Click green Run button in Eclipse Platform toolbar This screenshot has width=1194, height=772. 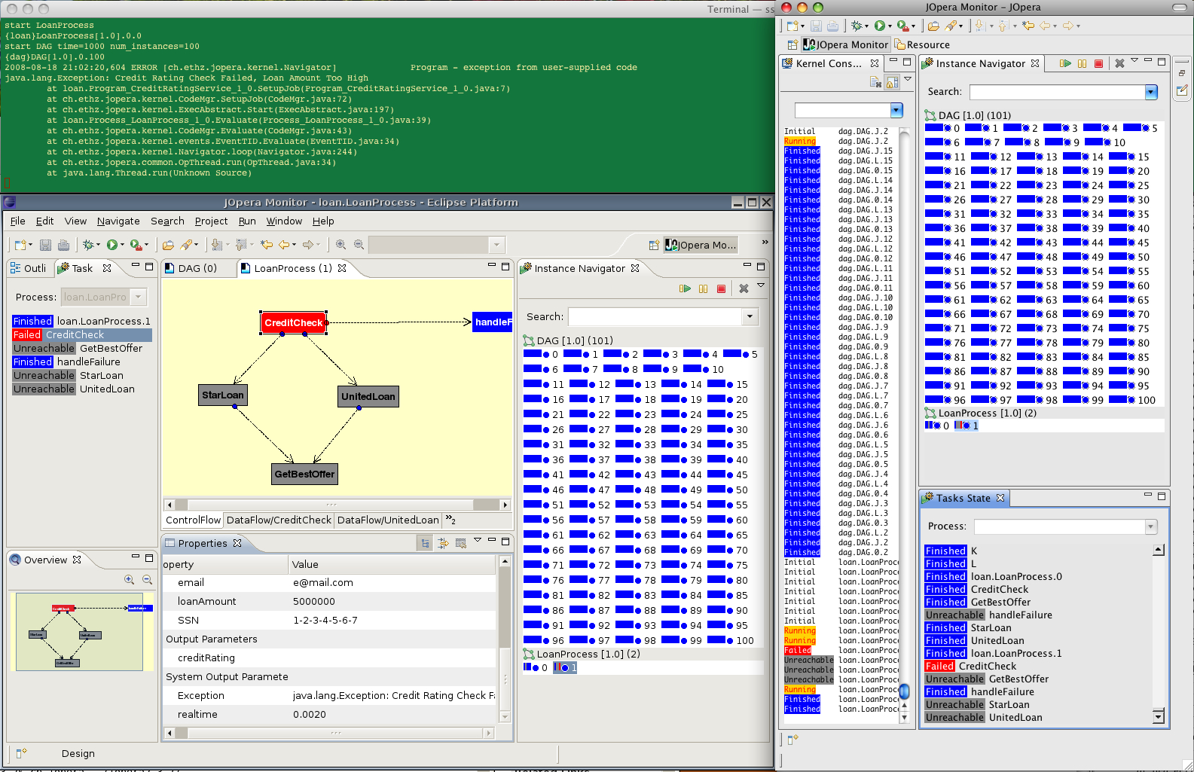[x=112, y=245]
